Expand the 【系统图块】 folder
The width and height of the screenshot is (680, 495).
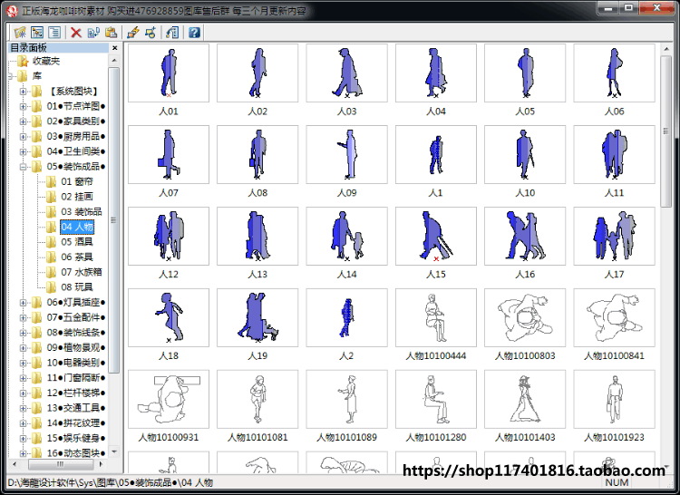pyautogui.click(x=23, y=92)
